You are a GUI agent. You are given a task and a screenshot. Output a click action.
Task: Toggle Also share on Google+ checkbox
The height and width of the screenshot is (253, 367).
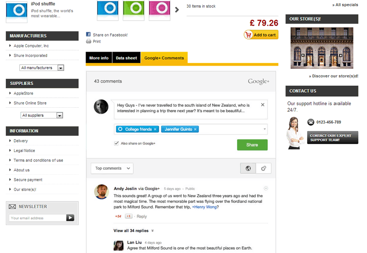coord(117,143)
